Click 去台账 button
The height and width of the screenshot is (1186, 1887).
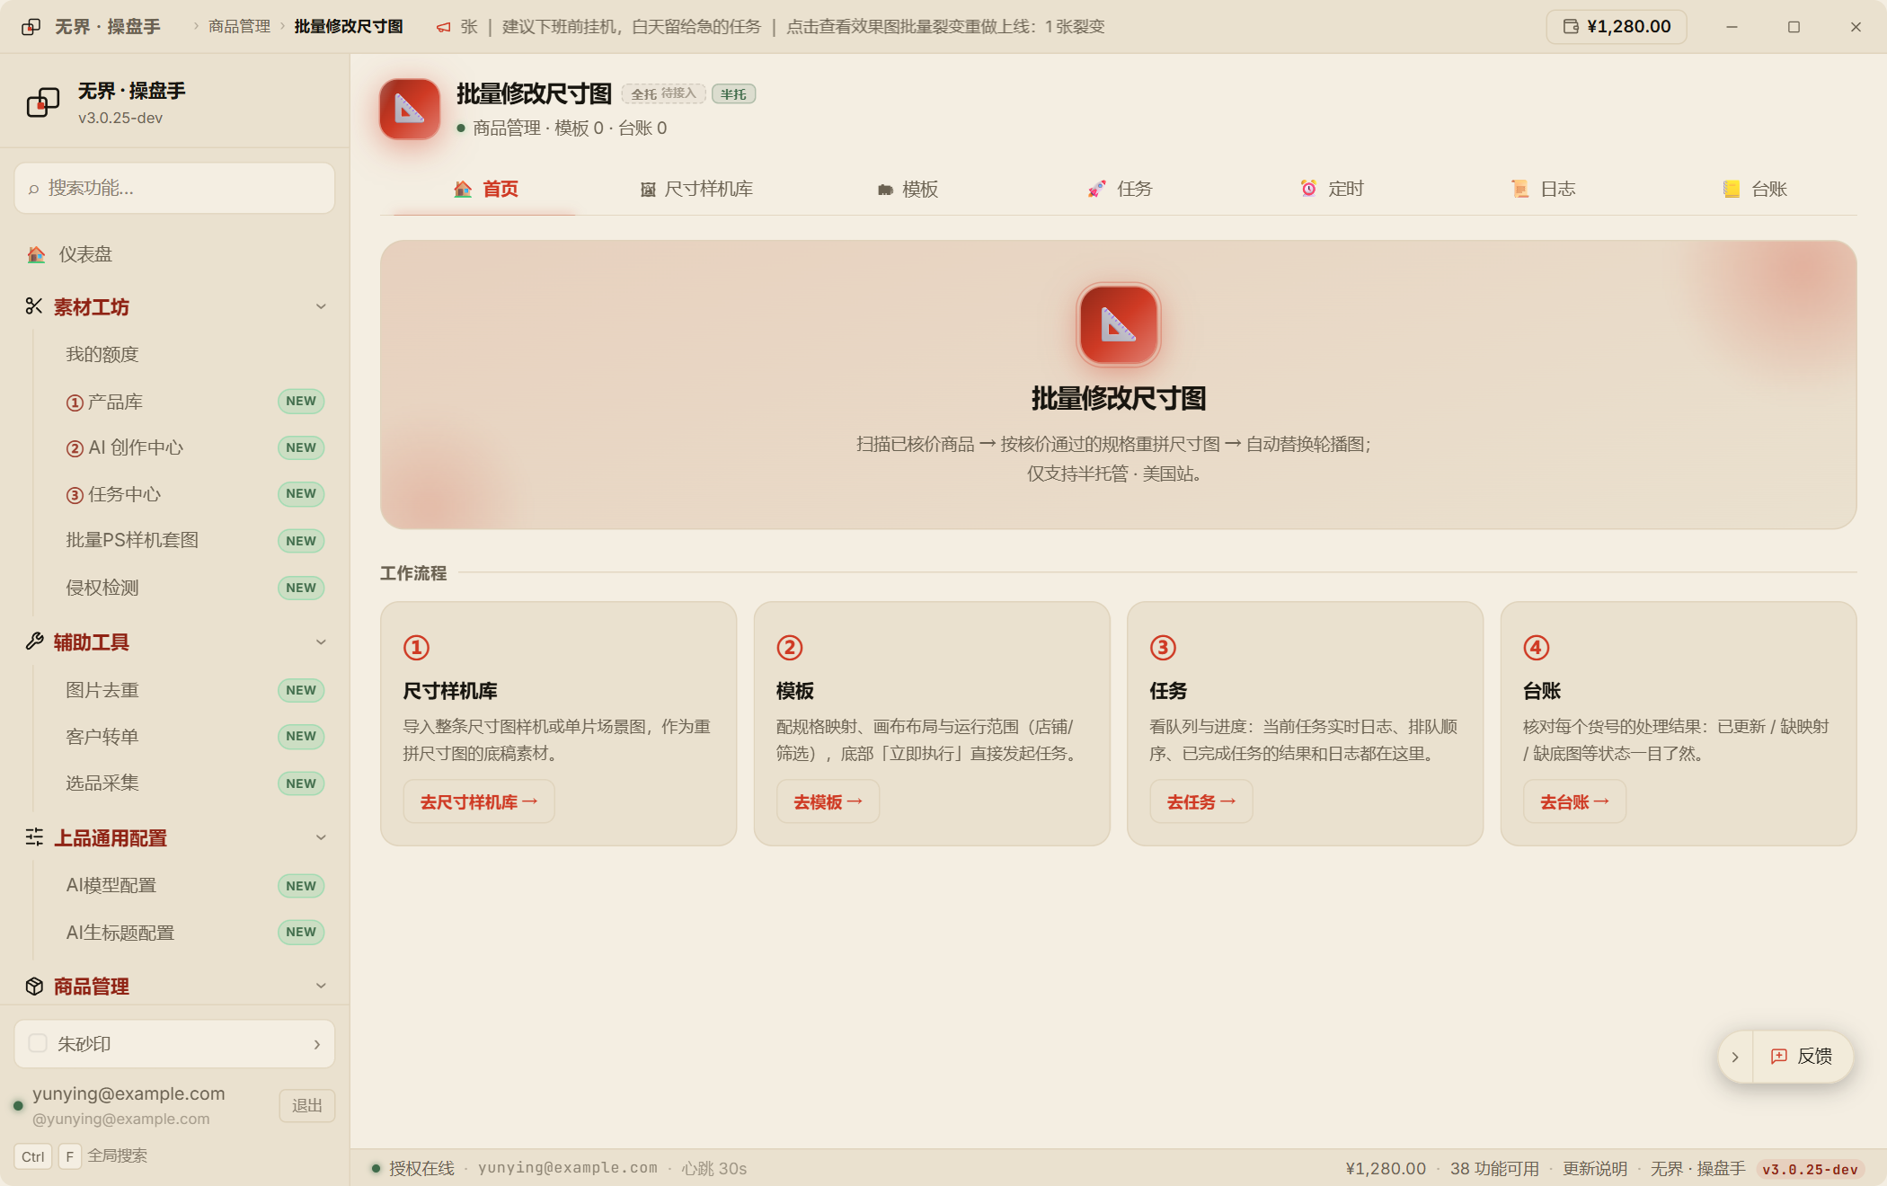point(1574,801)
